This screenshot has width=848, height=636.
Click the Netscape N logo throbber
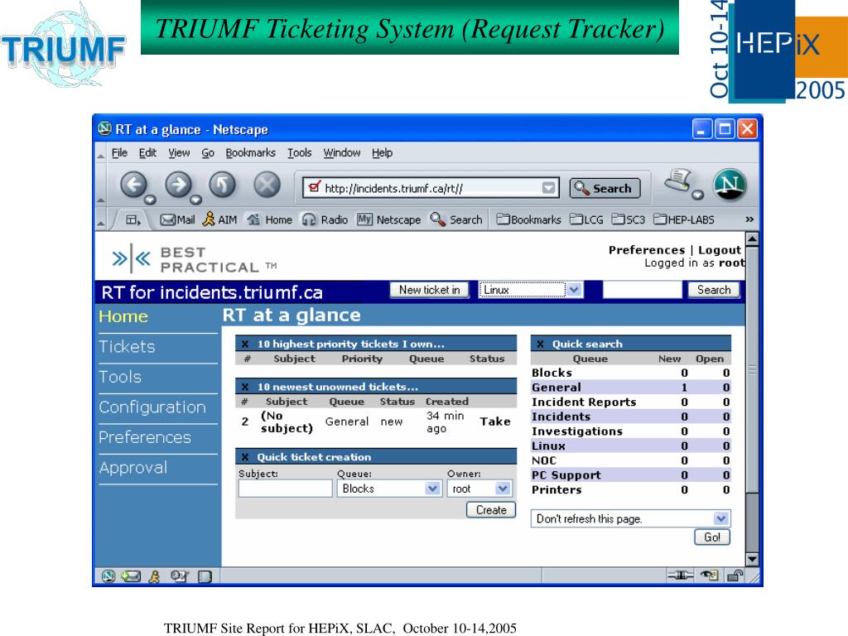[x=730, y=185]
